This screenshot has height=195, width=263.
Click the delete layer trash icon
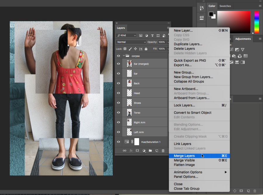[x=163, y=151]
